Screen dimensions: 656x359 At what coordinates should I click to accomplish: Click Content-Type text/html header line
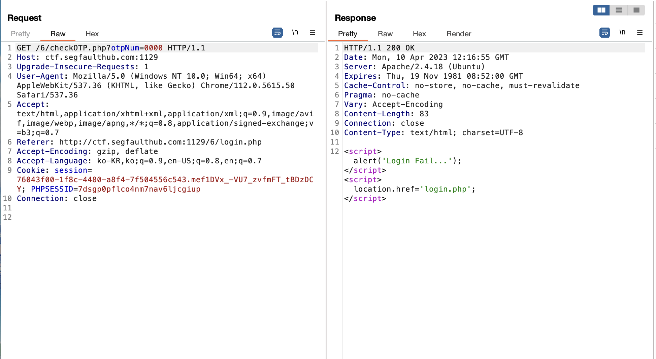[x=433, y=132]
